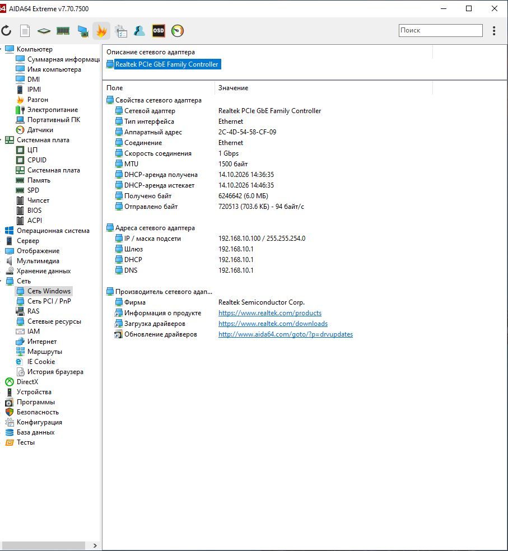Select the База данных tree item
508x551 pixels.
[35, 432]
